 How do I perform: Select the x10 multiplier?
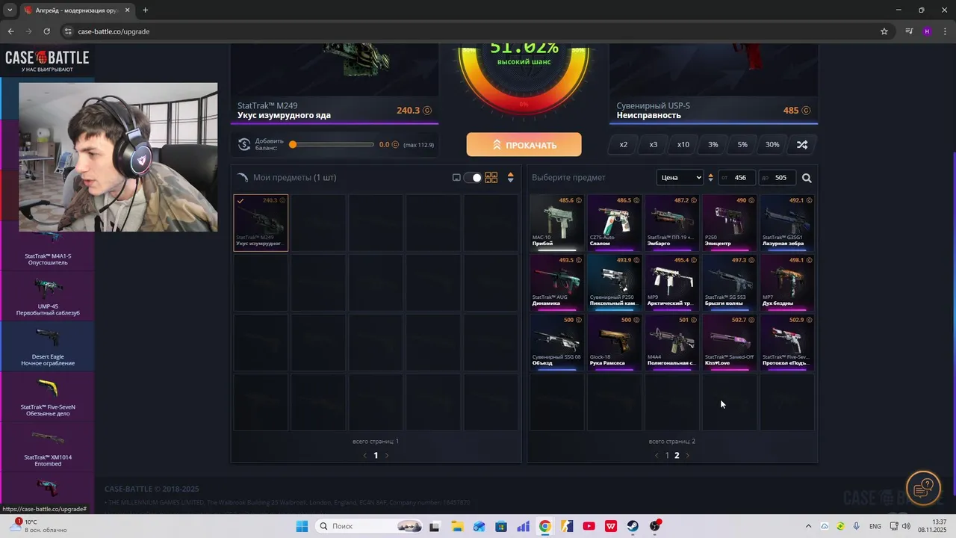pyautogui.click(x=683, y=145)
